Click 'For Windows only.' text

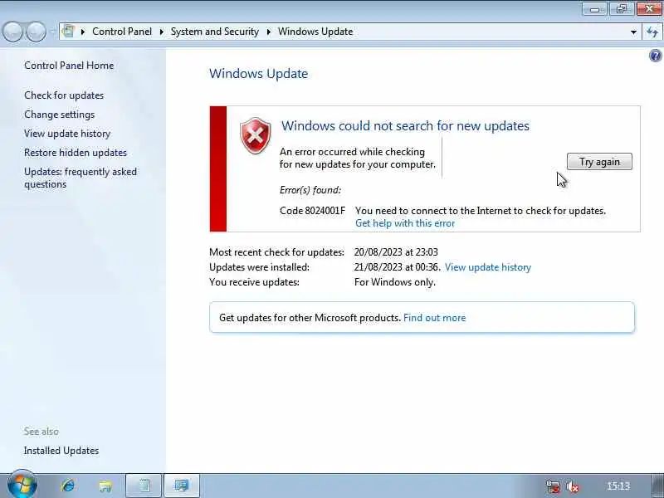395,282
